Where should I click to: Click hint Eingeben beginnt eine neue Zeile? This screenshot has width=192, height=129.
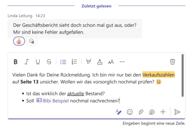[154, 123]
